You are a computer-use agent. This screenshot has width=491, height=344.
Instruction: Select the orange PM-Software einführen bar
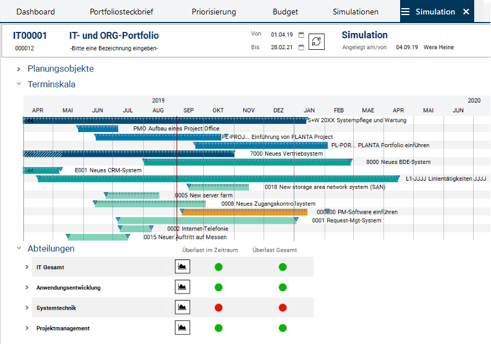tap(243, 212)
